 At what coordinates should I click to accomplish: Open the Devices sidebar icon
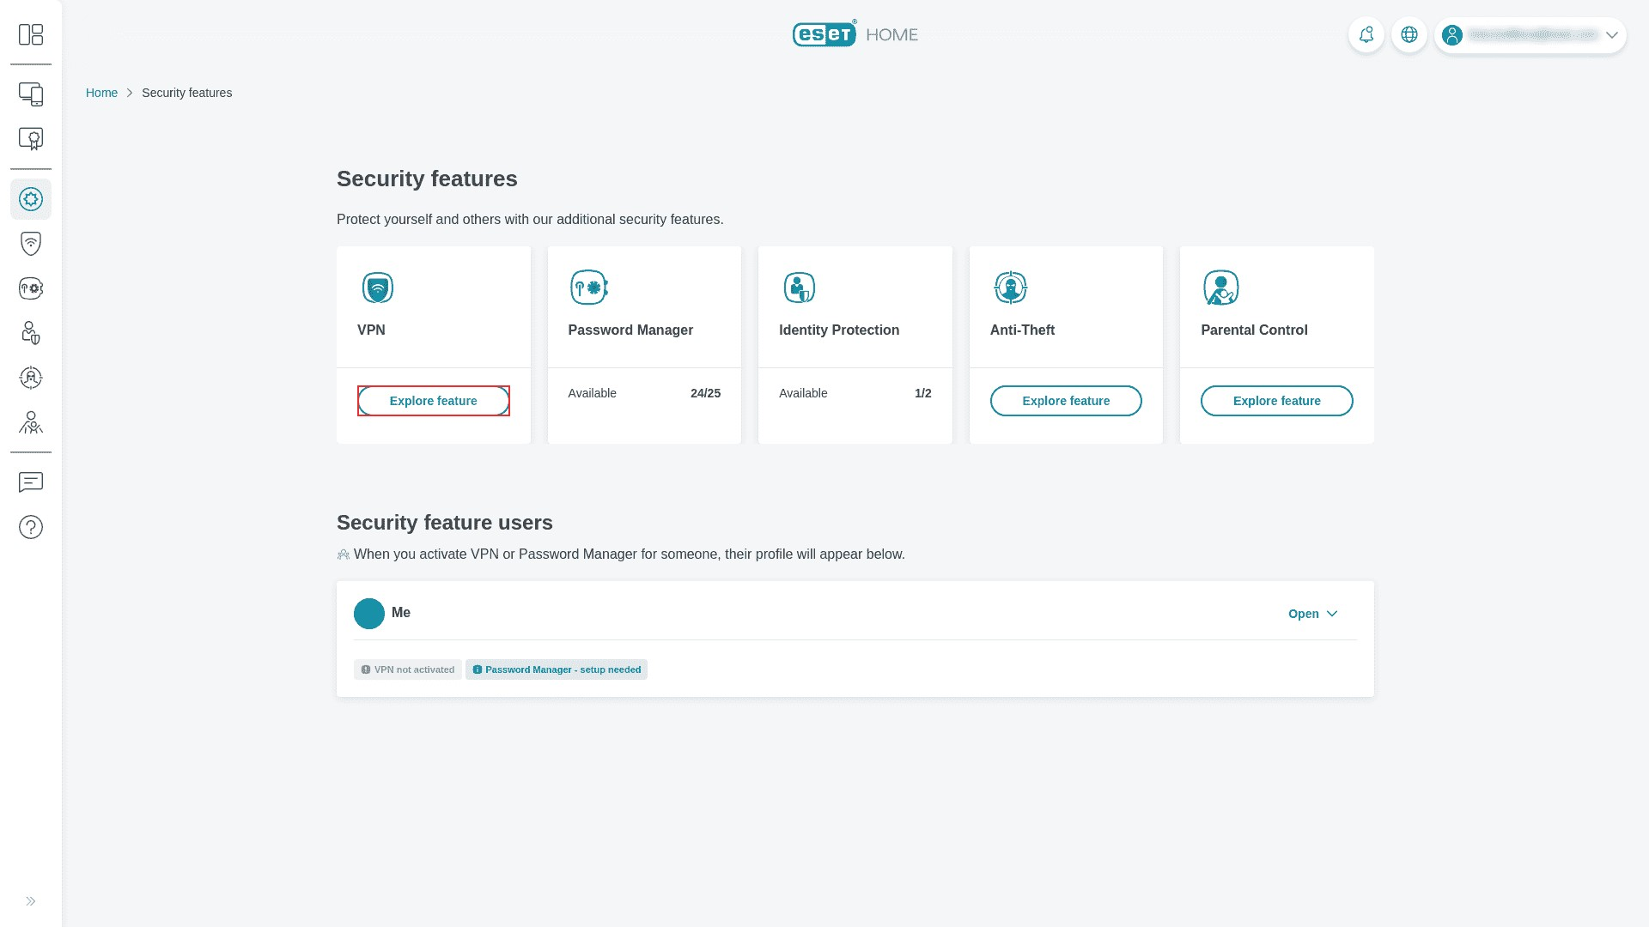31,94
